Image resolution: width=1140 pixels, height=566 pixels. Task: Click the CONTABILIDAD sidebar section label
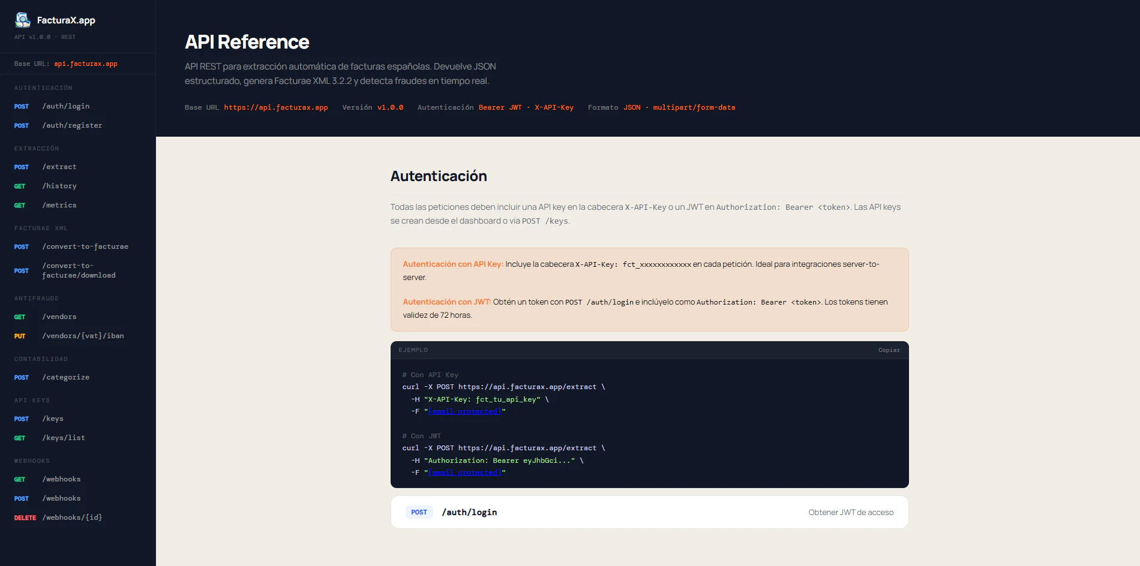(x=41, y=359)
